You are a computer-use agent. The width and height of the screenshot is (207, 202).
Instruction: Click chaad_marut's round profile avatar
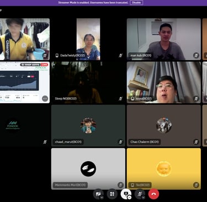(88, 125)
